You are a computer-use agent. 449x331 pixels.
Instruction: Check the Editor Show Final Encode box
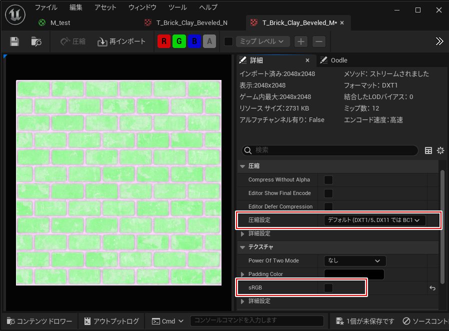point(328,193)
